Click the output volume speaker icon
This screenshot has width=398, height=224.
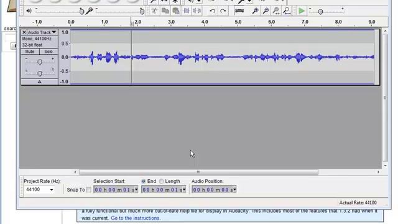tap(29, 11)
